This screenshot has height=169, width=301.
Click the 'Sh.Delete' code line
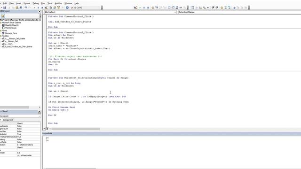[x=55, y=62]
